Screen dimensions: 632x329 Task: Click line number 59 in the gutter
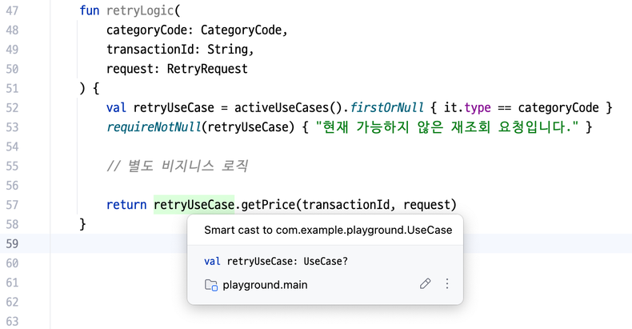pyautogui.click(x=12, y=243)
